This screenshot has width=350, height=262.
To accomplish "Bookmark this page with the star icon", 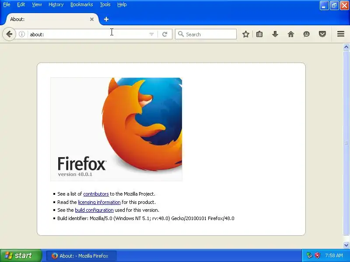I will 246,34.
